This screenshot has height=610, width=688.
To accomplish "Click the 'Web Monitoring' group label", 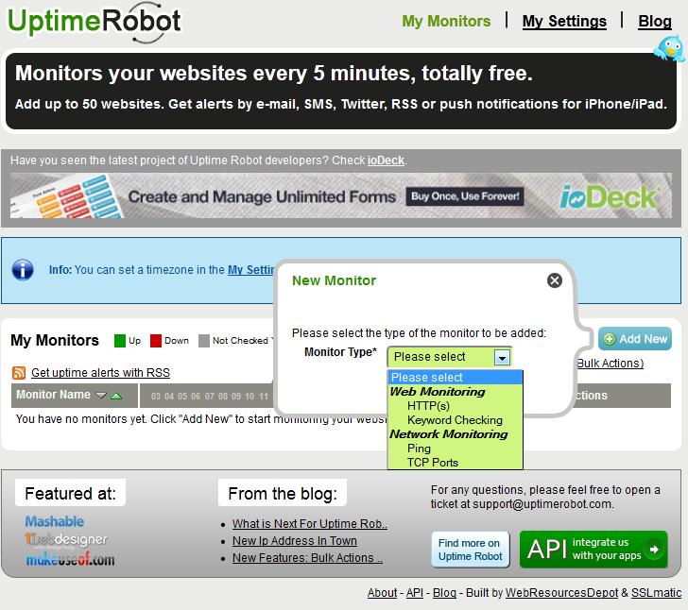I will [x=438, y=392].
